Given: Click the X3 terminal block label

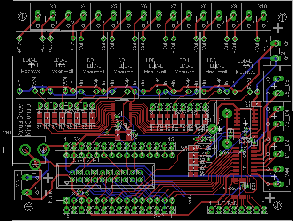Looking at the screenshot, I should tap(53, 6).
